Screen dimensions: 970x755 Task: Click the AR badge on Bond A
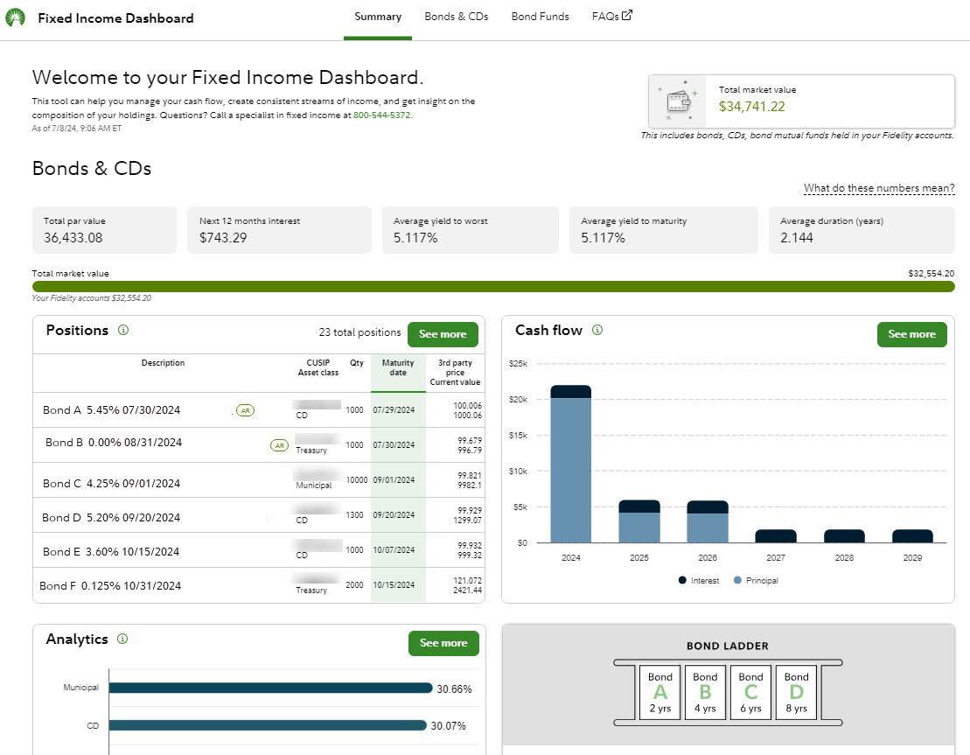(x=246, y=410)
